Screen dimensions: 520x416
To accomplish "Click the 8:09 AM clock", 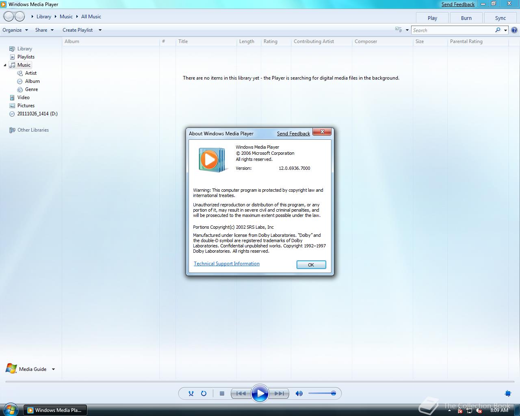I will pos(499,410).
